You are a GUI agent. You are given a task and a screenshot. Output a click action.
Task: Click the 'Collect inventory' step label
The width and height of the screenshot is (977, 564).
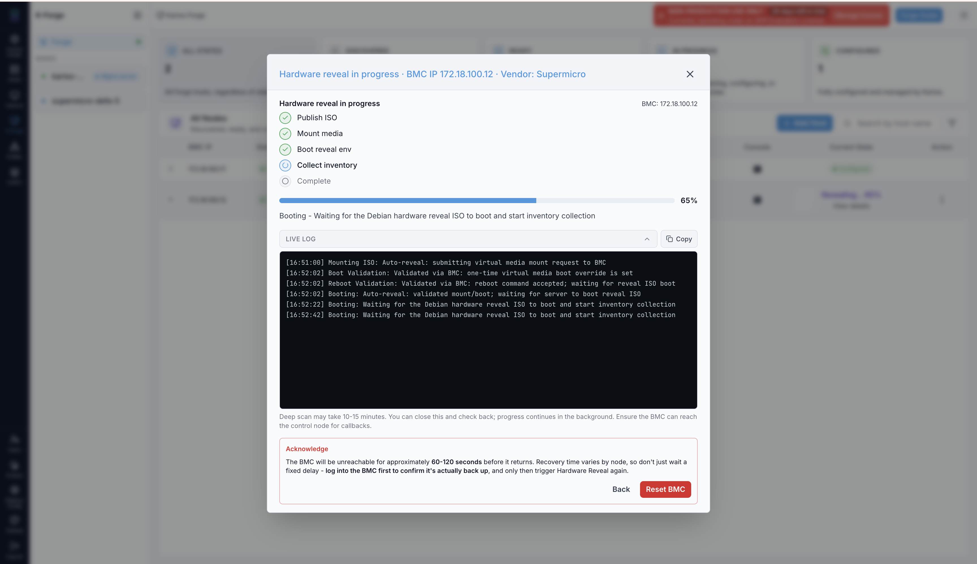click(327, 165)
